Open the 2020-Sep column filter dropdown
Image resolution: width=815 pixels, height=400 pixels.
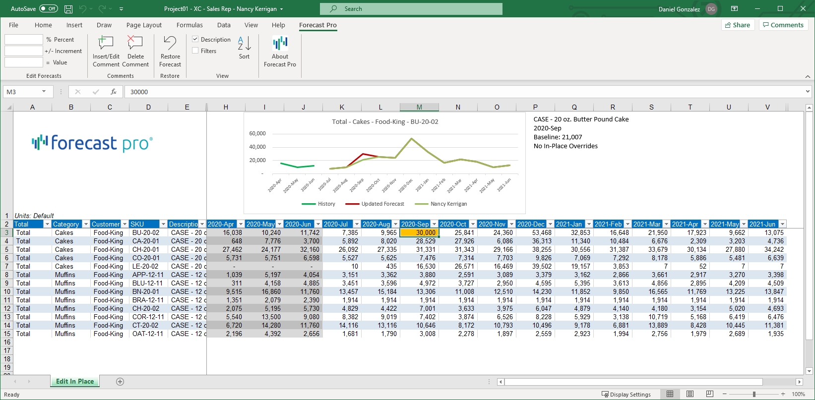point(434,225)
